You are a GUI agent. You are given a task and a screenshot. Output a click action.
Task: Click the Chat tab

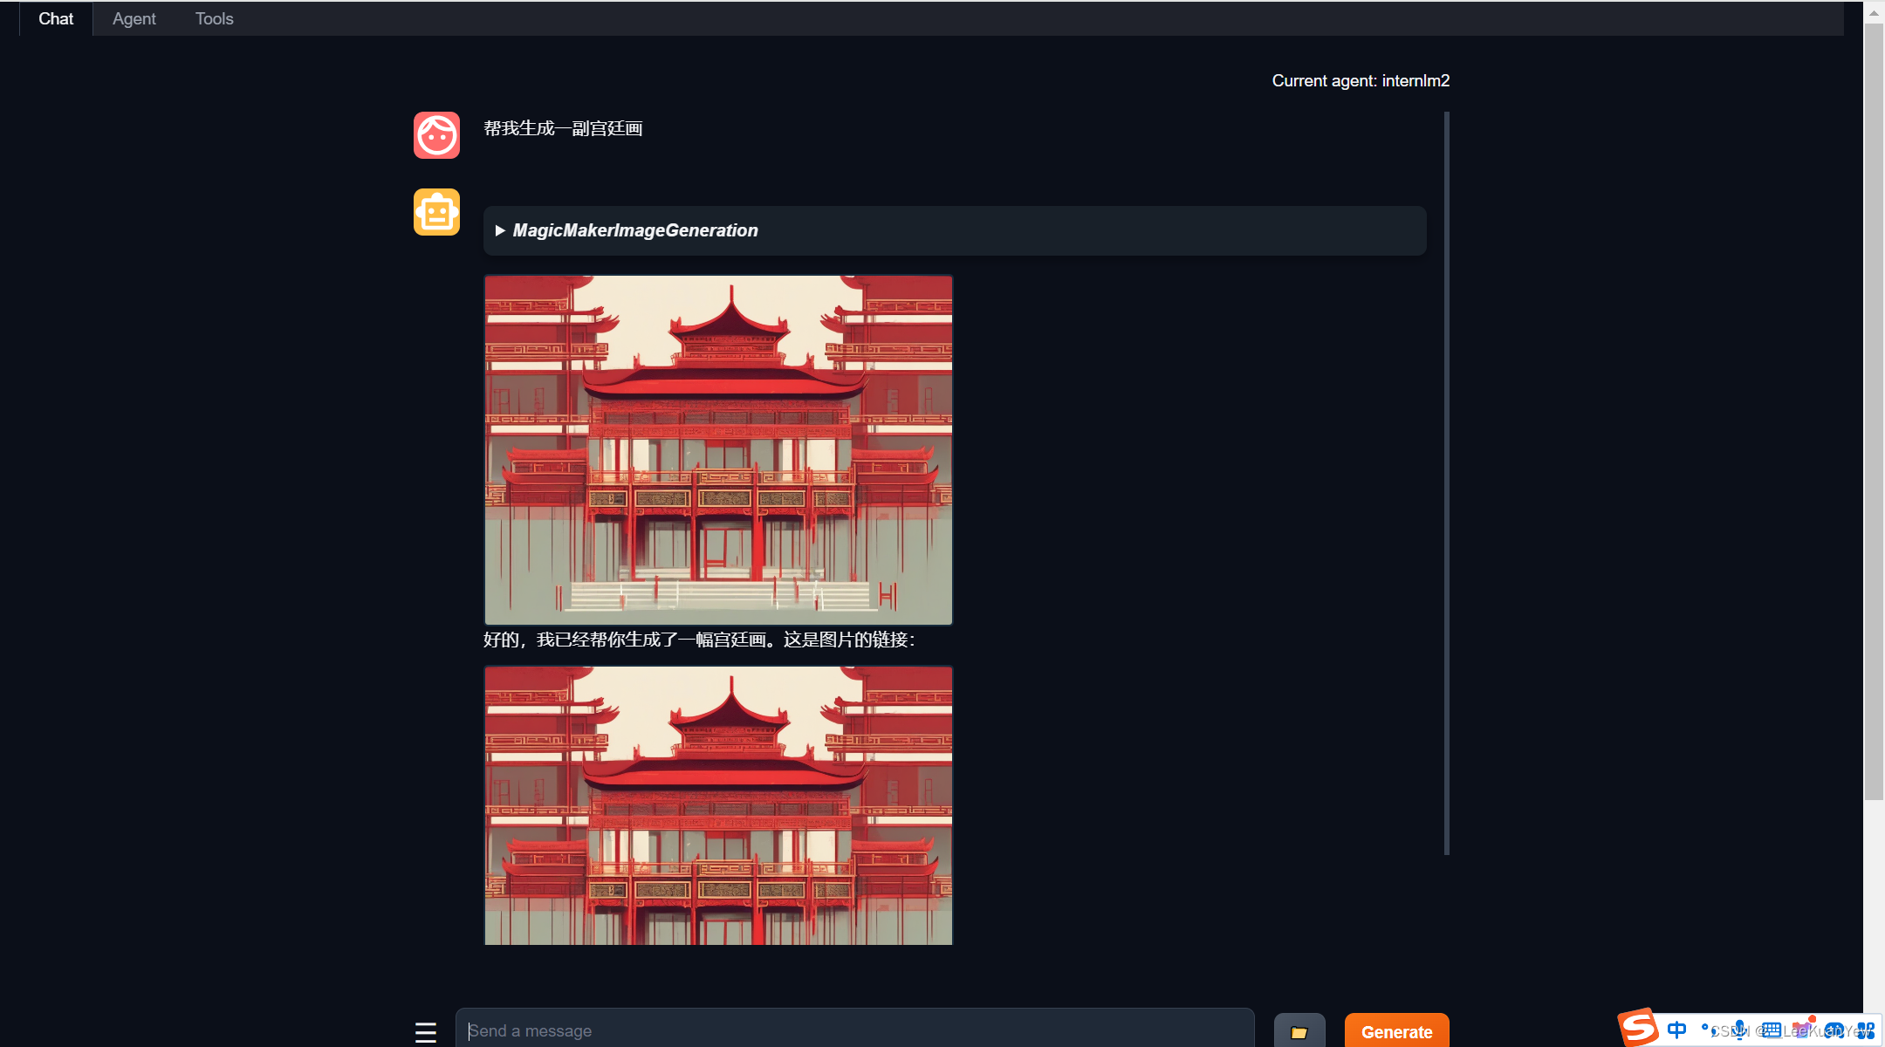[x=54, y=18]
